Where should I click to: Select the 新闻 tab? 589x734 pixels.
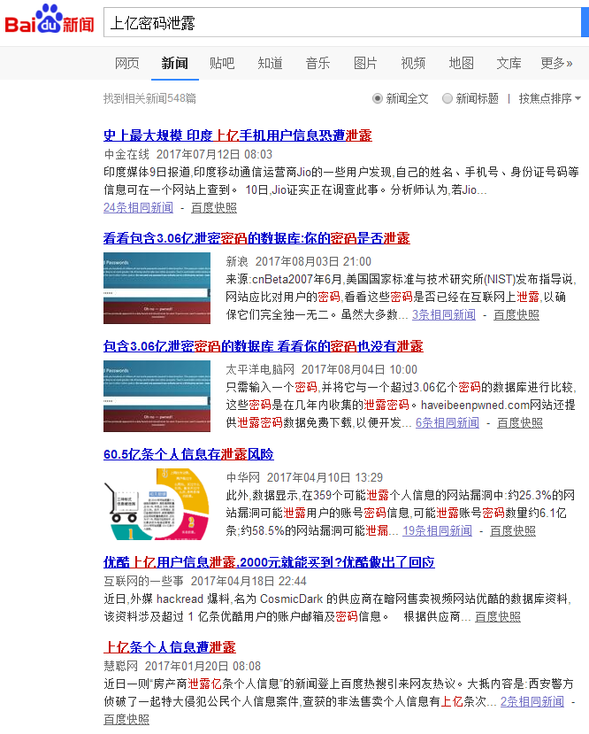[175, 63]
